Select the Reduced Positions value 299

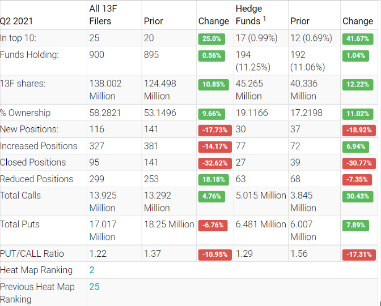[x=98, y=179]
